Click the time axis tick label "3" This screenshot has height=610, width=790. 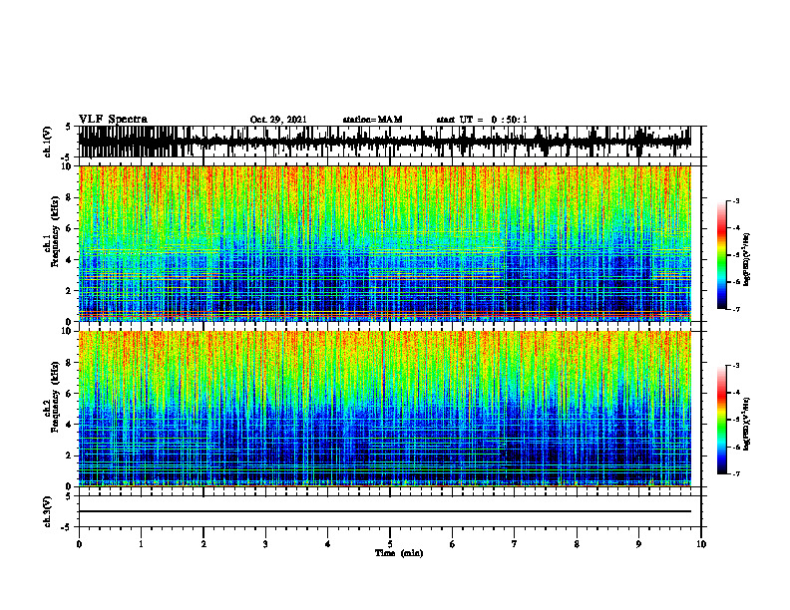(x=265, y=544)
